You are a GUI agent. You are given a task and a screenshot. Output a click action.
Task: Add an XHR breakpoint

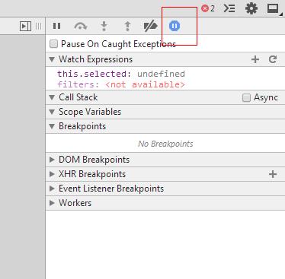[273, 174]
